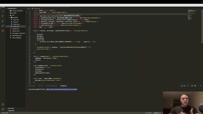Open the Manage gear icon
The image size is (203, 114).
click(3, 109)
